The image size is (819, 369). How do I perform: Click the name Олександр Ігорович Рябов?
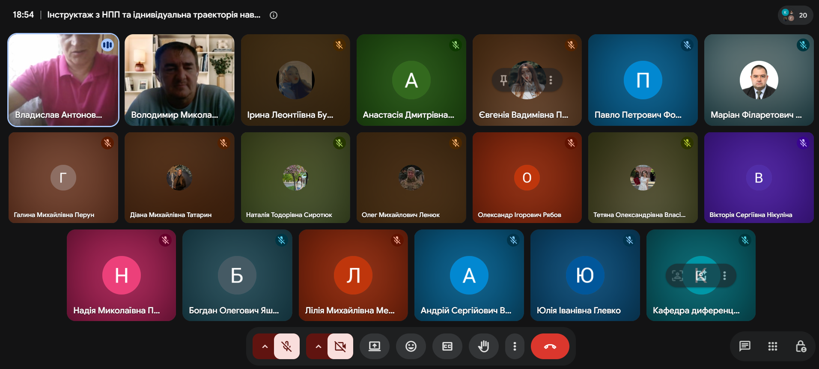(x=519, y=215)
